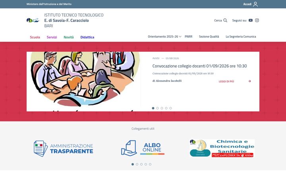Image resolution: width=286 pixels, height=179 pixels.
Task: Select second news slide dot
Action: pyautogui.click(x=157, y=108)
